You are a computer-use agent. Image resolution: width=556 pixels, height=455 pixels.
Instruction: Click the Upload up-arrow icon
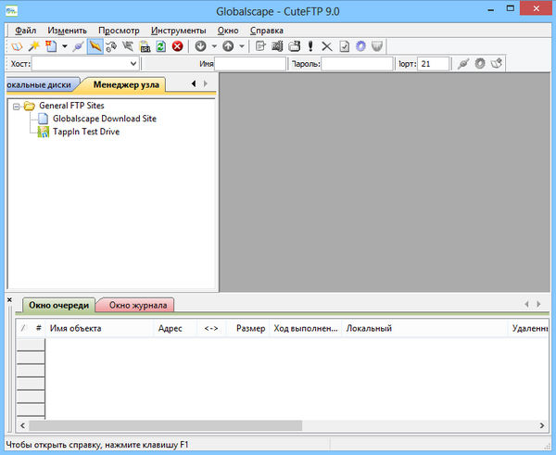(228, 45)
